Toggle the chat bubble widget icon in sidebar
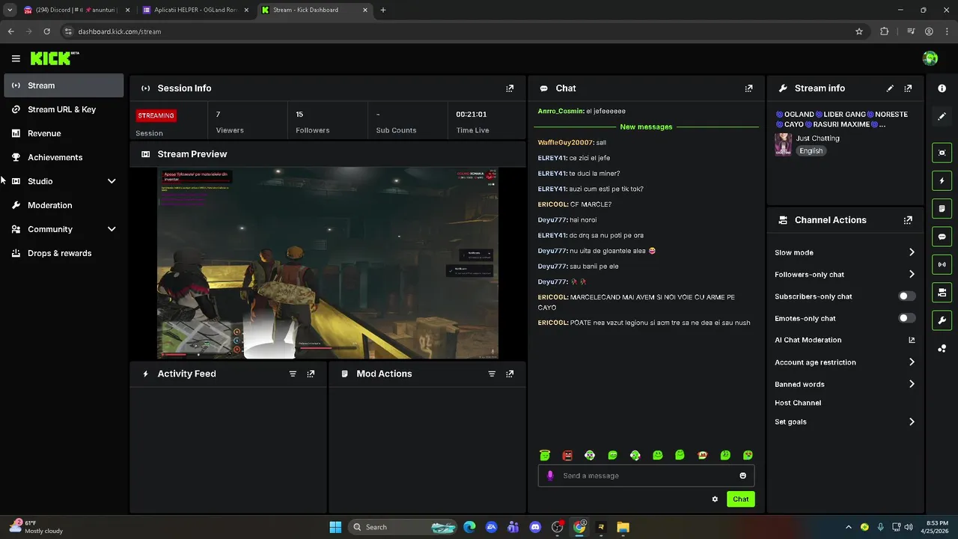Image resolution: width=958 pixels, height=539 pixels. (942, 237)
